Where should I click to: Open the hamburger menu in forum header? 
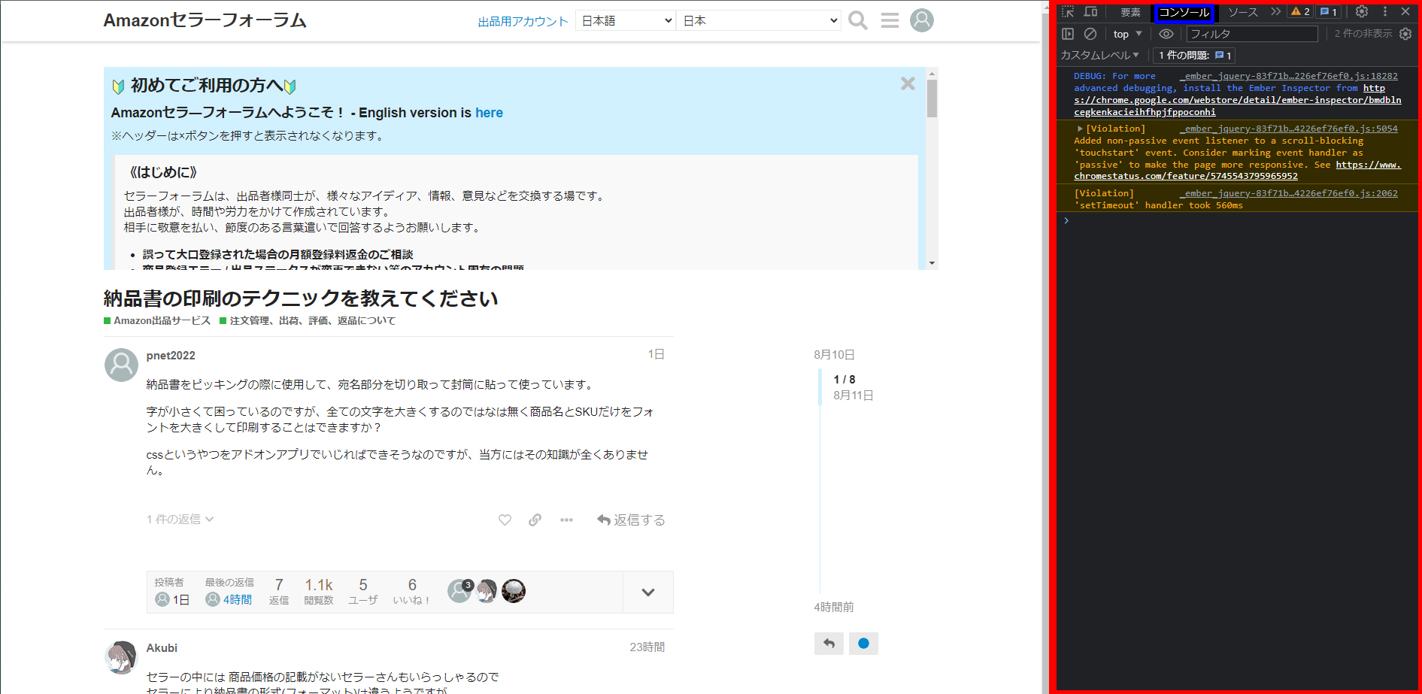pyautogui.click(x=890, y=20)
